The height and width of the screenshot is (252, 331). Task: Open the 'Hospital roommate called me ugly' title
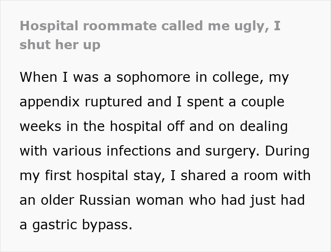(150, 35)
